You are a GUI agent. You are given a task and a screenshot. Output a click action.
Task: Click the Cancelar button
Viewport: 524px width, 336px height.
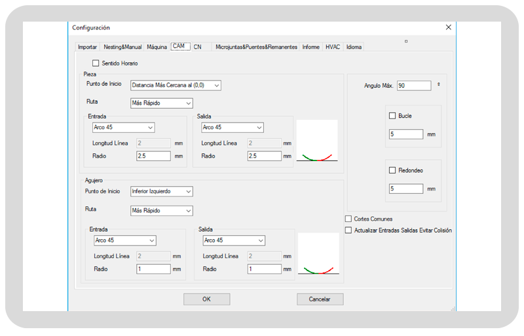point(320,299)
